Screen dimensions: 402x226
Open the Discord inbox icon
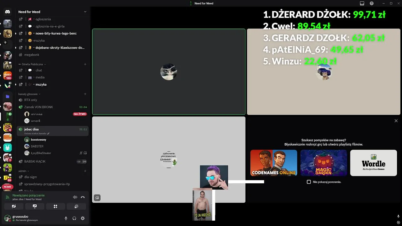pyautogui.click(x=362, y=3)
